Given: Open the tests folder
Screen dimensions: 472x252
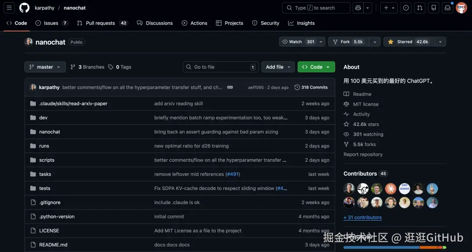Looking at the screenshot, I should pyautogui.click(x=45, y=188).
